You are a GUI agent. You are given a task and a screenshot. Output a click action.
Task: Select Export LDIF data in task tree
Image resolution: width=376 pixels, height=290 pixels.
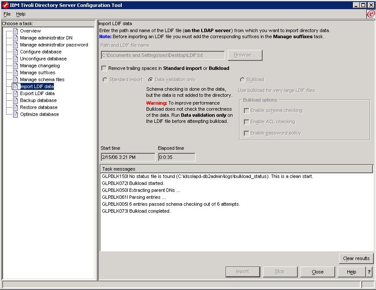[x=37, y=93]
